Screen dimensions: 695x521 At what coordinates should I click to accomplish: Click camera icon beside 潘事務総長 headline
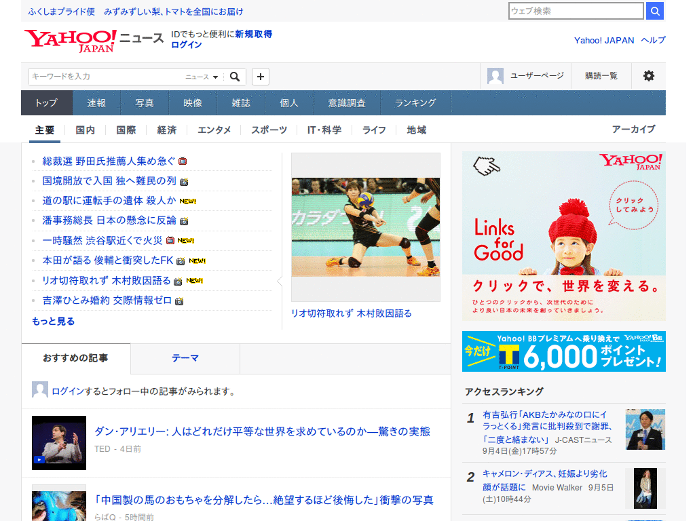[x=184, y=221]
